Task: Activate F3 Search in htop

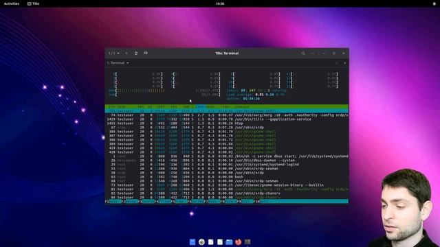Action: [146, 201]
